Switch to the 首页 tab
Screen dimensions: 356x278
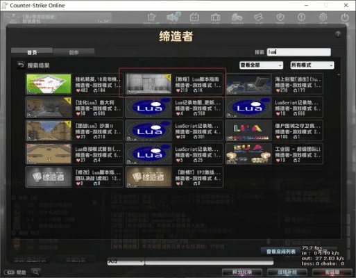32,52
